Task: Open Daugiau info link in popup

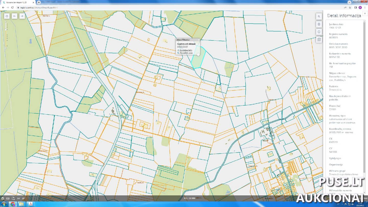Action: click(186, 50)
